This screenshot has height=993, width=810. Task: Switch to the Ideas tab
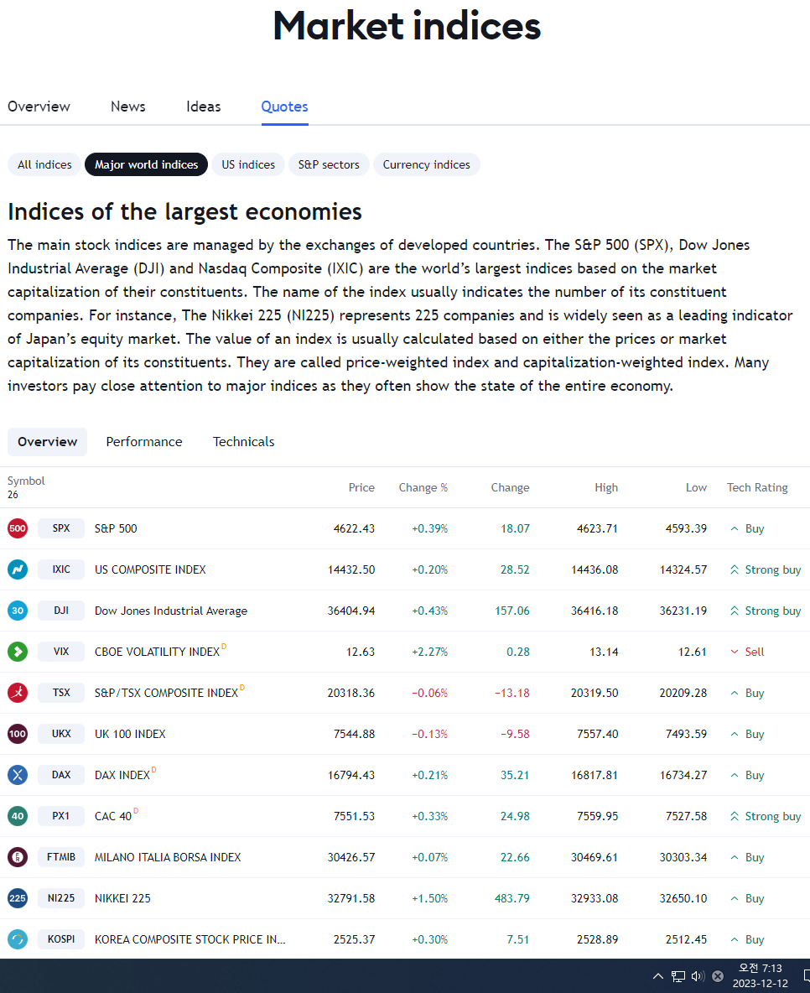203,107
